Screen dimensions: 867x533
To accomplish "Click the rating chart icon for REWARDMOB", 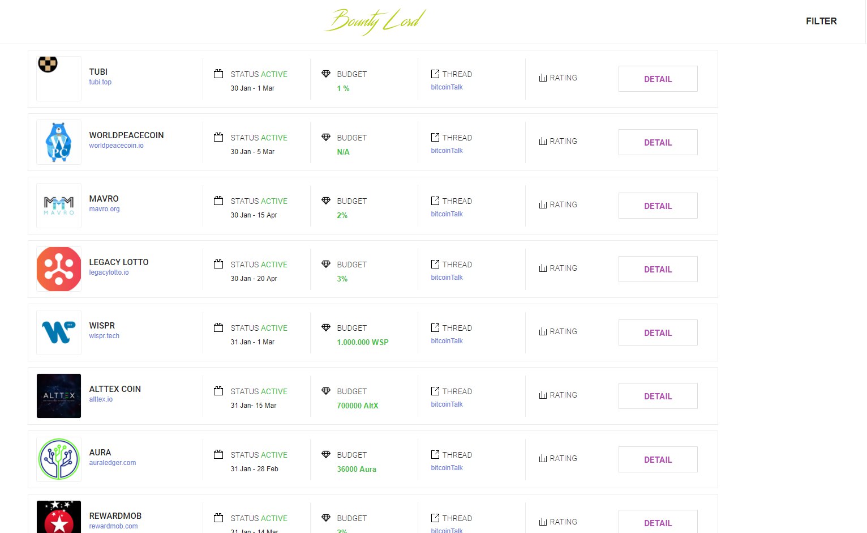I will point(543,522).
